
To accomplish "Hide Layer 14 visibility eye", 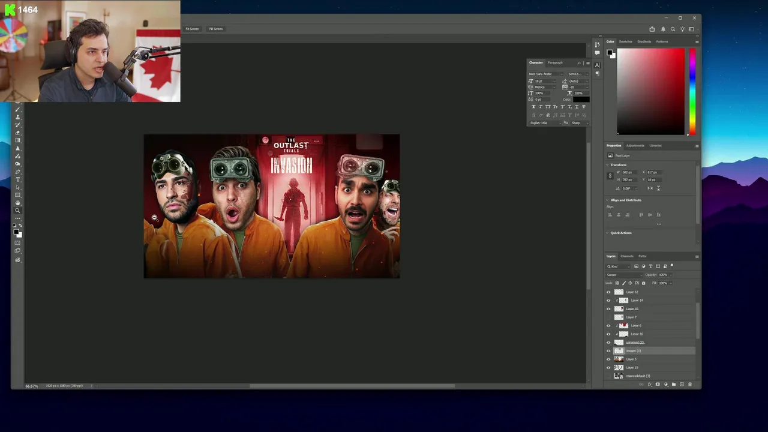I will (608, 301).
